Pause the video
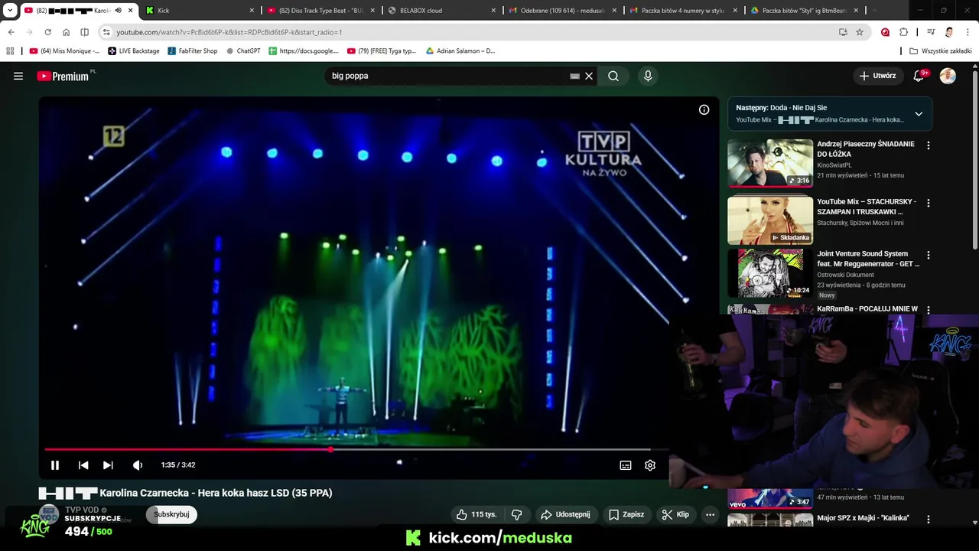 click(x=55, y=465)
